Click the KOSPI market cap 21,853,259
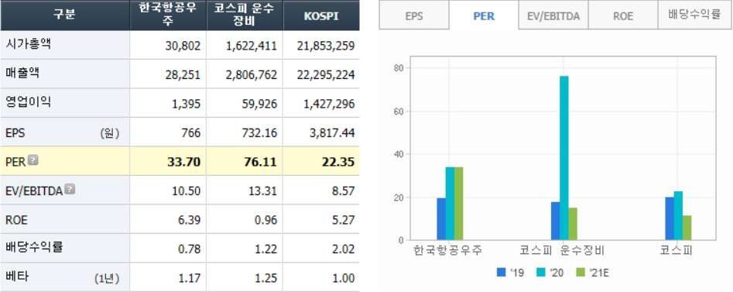733x292 pixels. point(326,46)
